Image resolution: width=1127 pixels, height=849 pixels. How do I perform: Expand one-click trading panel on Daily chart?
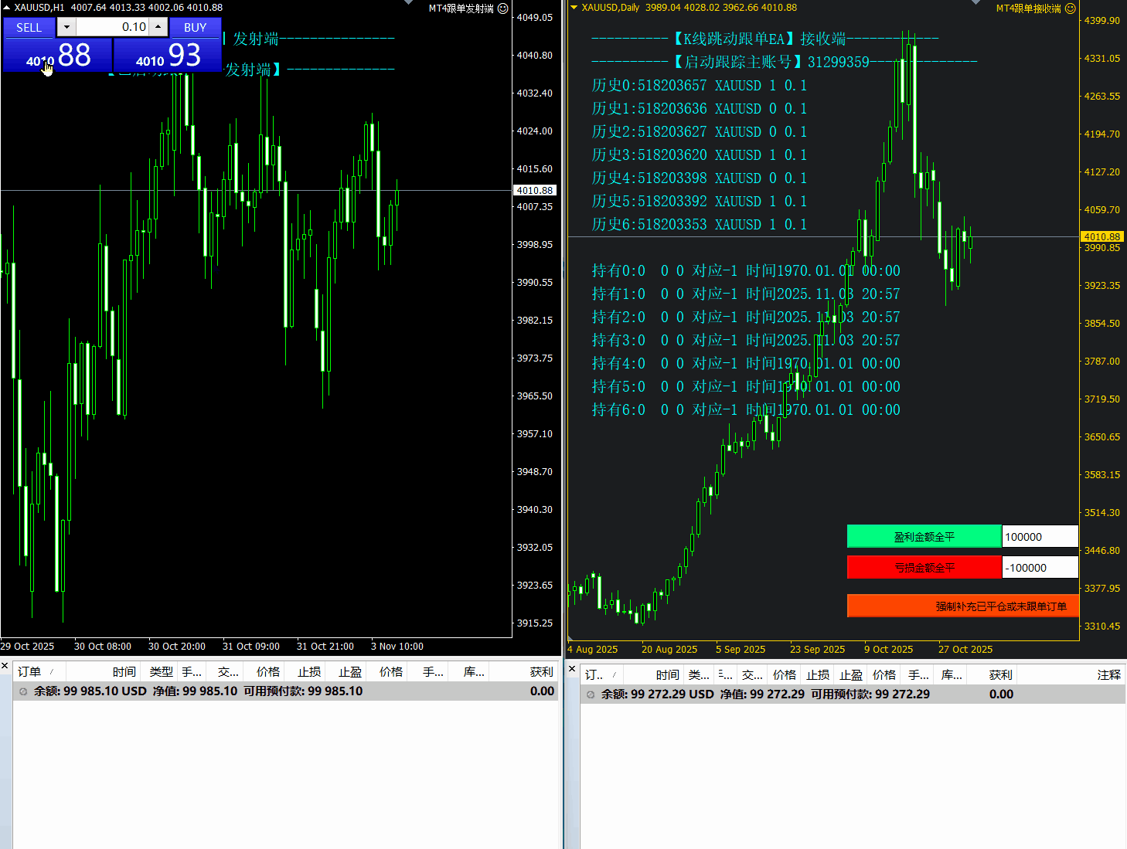click(x=574, y=8)
